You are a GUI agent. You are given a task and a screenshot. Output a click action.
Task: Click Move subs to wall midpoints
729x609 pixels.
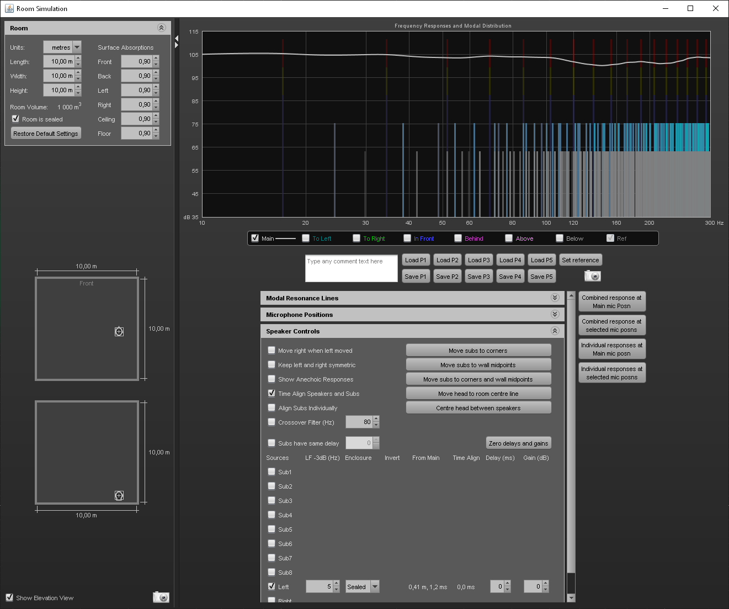(478, 364)
